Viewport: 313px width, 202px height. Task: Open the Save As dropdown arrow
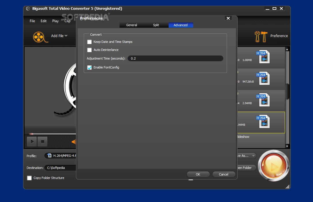tap(253, 156)
